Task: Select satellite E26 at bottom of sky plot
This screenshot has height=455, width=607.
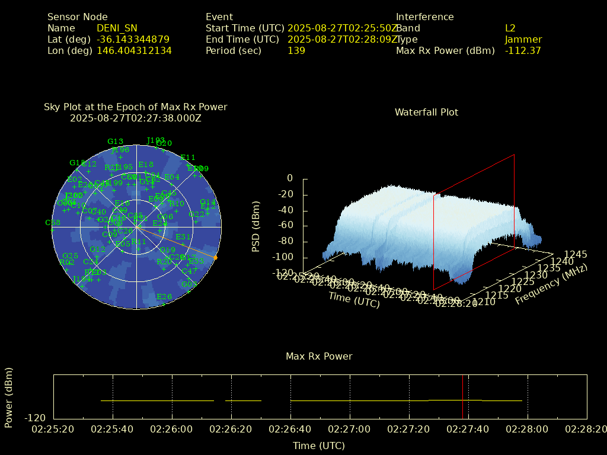Action: tap(164, 297)
